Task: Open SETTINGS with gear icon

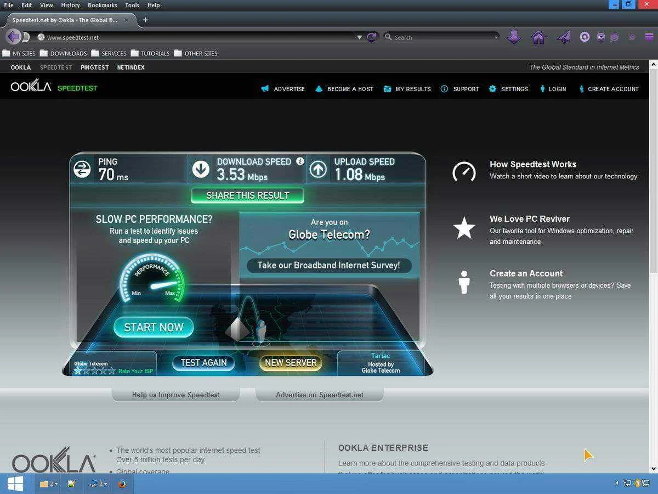Action: pos(508,89)
